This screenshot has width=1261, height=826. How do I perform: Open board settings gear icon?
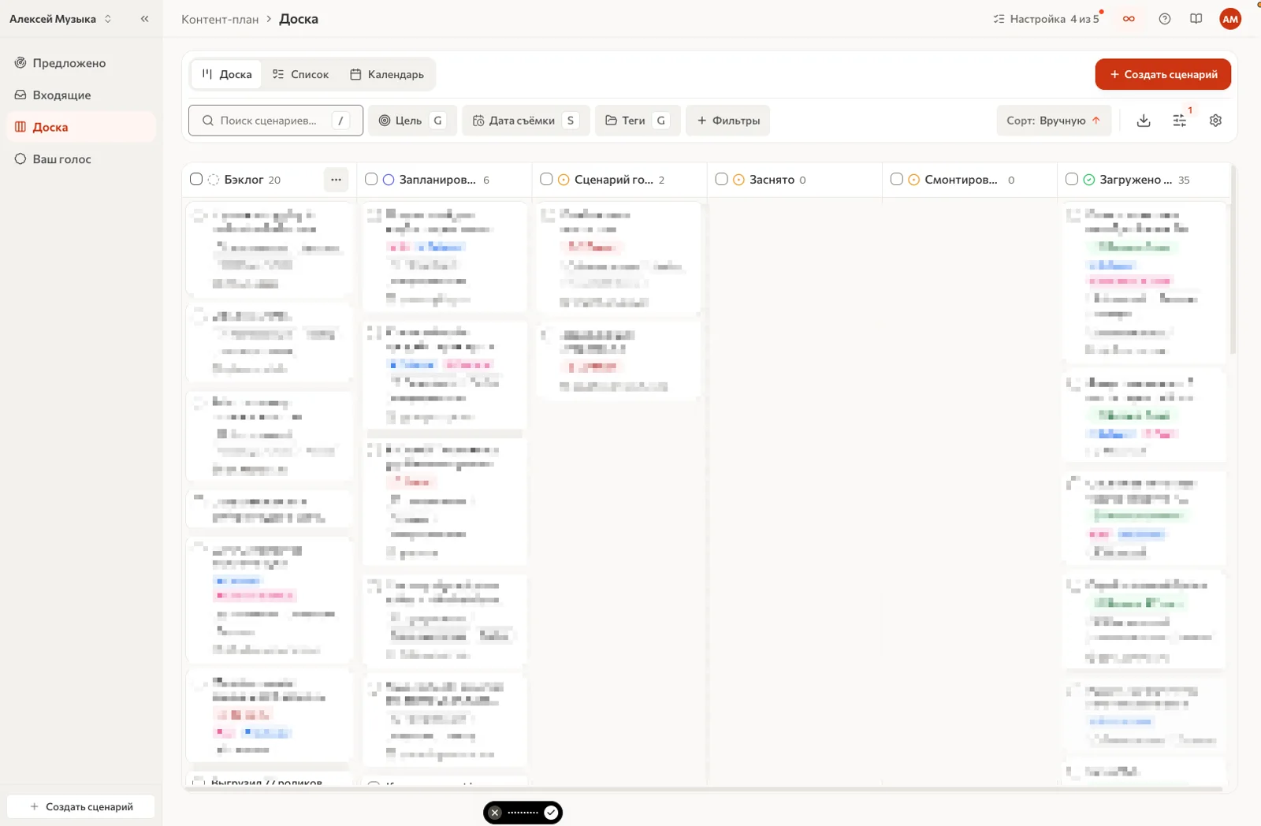1215,121
